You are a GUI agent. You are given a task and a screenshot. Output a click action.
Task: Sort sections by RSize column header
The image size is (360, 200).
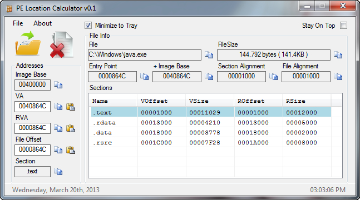pos(307,101)
